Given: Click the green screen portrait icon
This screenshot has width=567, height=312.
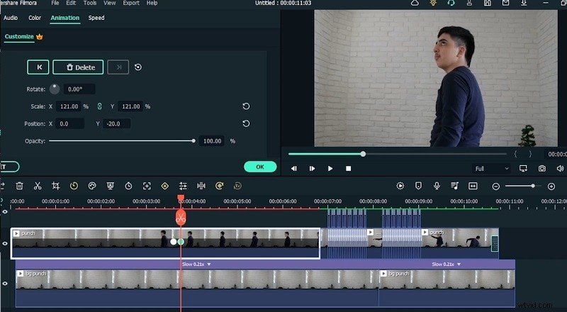Looking at the screenshot, I should (x=111, y=186).
